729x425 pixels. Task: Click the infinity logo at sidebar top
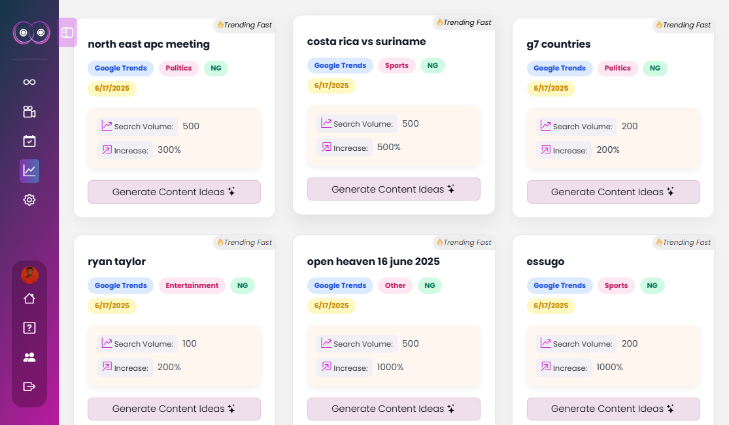click(x=31, y=33)
